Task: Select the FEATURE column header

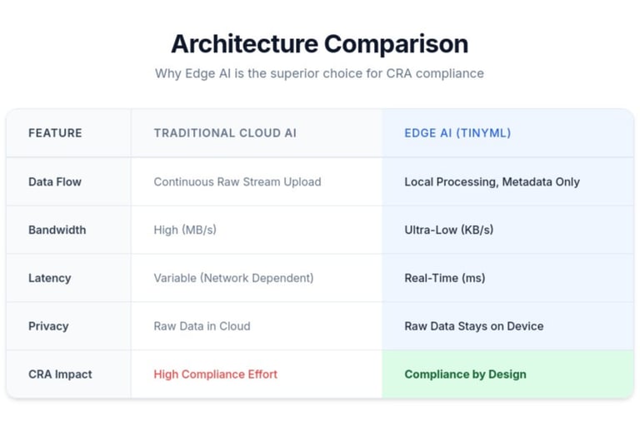Action: coord(55,133)
